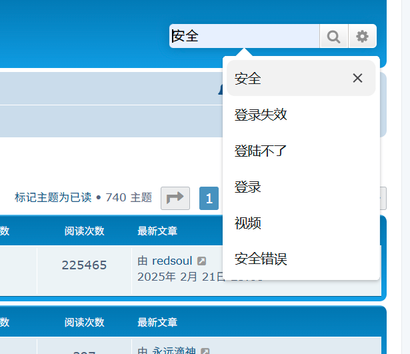
Task: Open the redsoul author link
Action: (x=172, y=261)
